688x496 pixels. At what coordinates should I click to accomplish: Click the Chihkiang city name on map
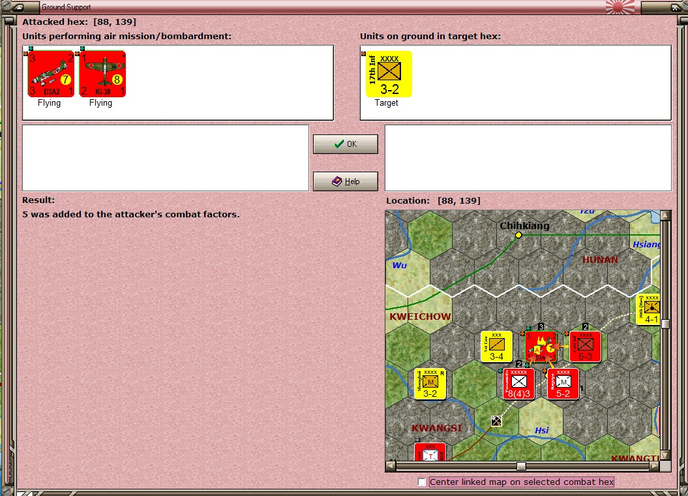(x=524, y=226)
